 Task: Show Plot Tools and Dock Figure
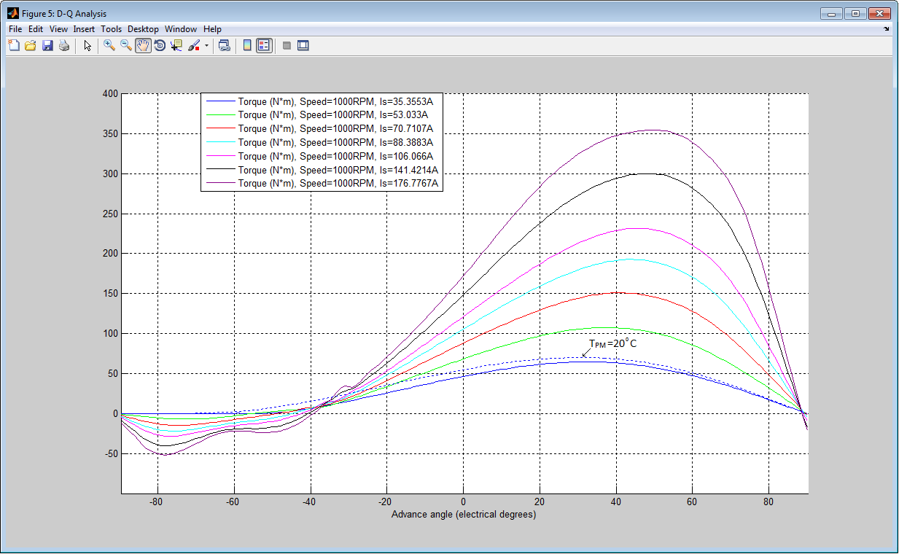pos(303,45)
